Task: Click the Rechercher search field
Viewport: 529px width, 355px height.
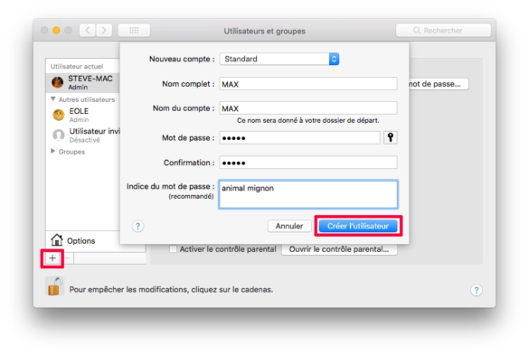Action: click(x=443, y=31)
